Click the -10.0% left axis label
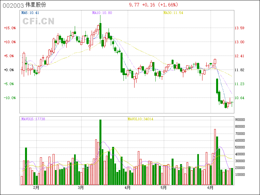The height and width of the screenshot is (195, 260). click(10, 98)
